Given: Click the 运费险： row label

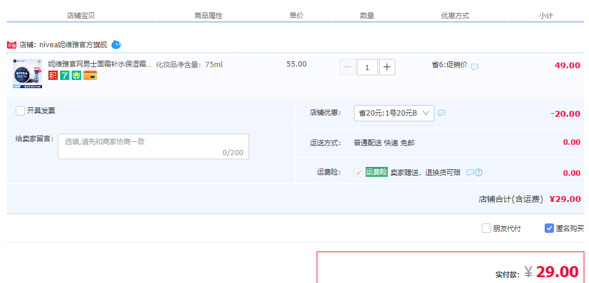Looking at the screenshot, I should 329,172.
